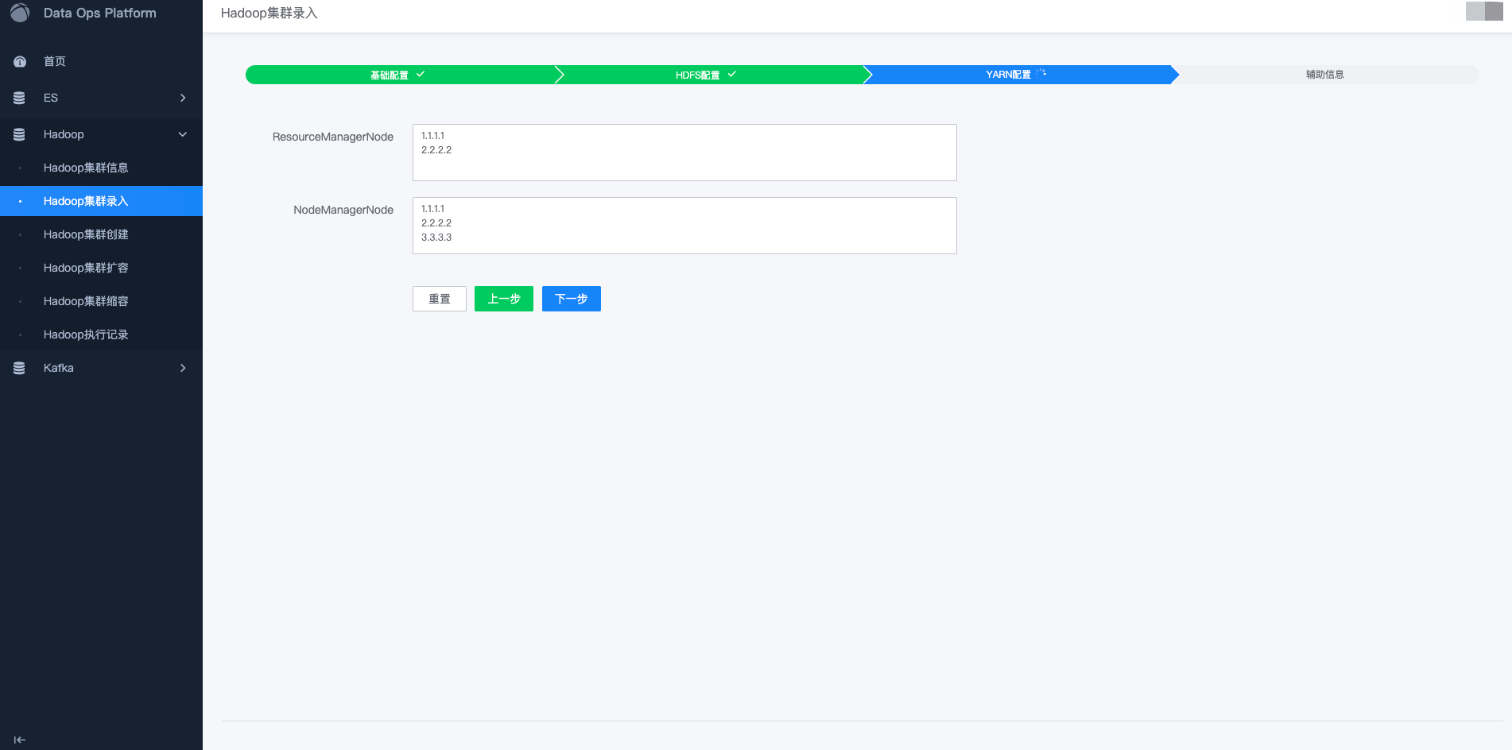The width and height of the screenshot is (1512, 750).
Task: Collapse the Hadoop menu chevron
Action: tap(183, 134)
